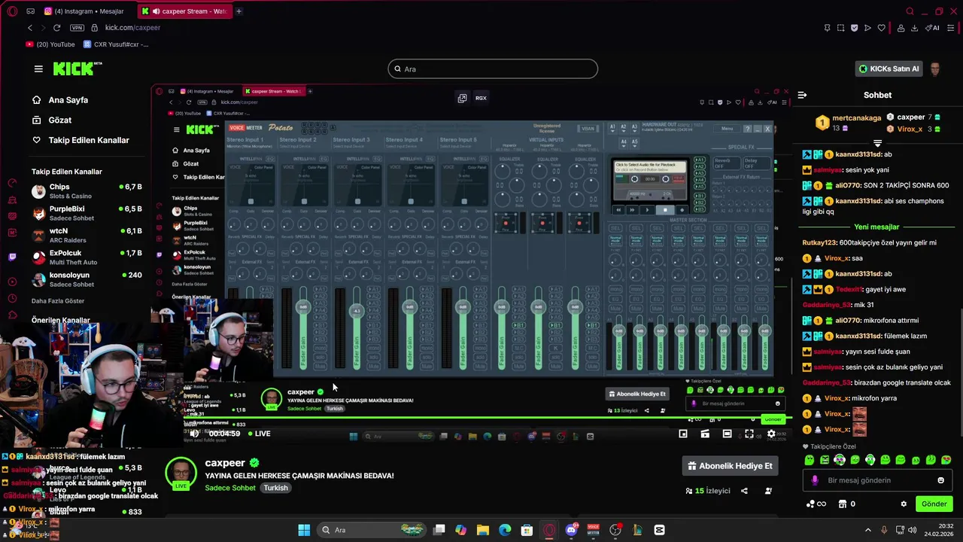Mute the stream volume icon

pos(194,434)
